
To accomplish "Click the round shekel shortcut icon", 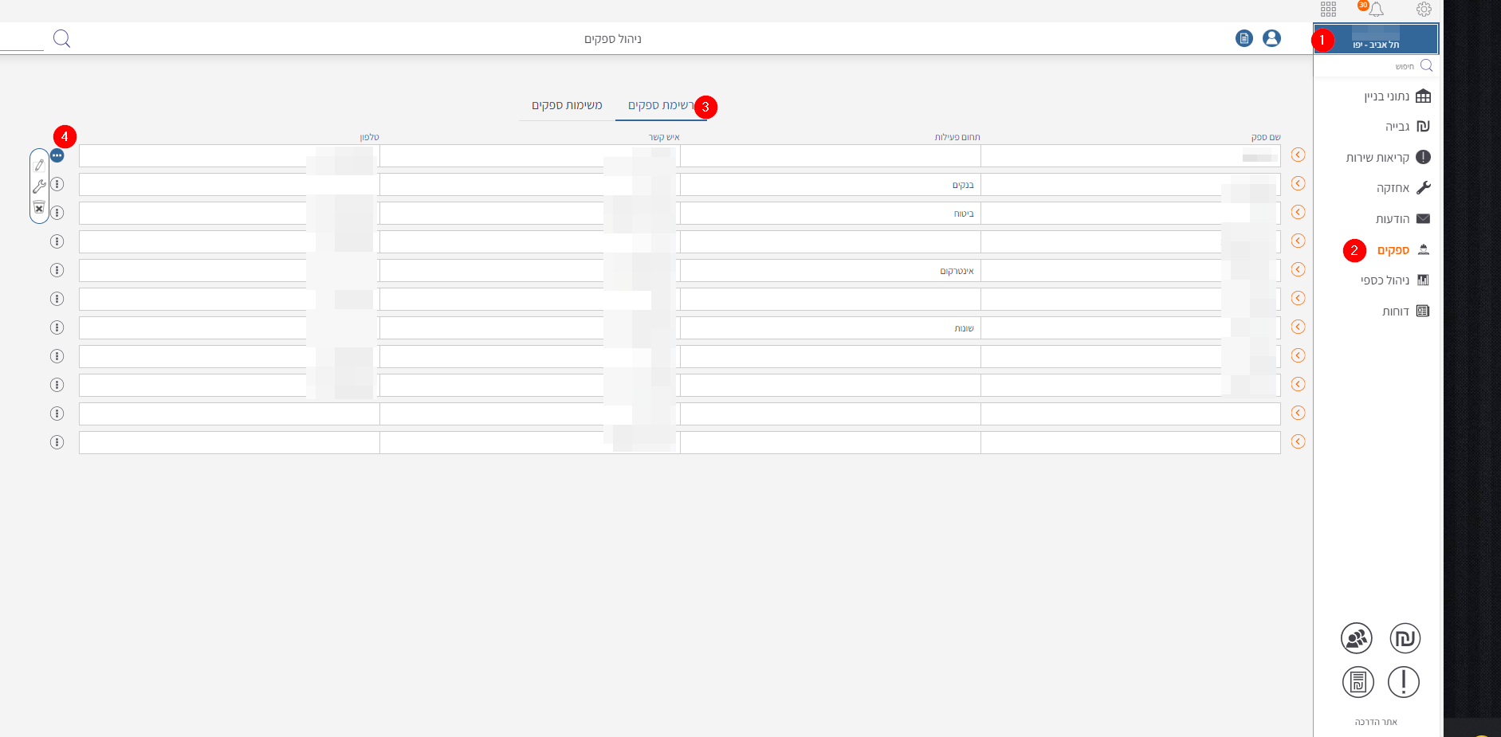I will coord(1405,638).
